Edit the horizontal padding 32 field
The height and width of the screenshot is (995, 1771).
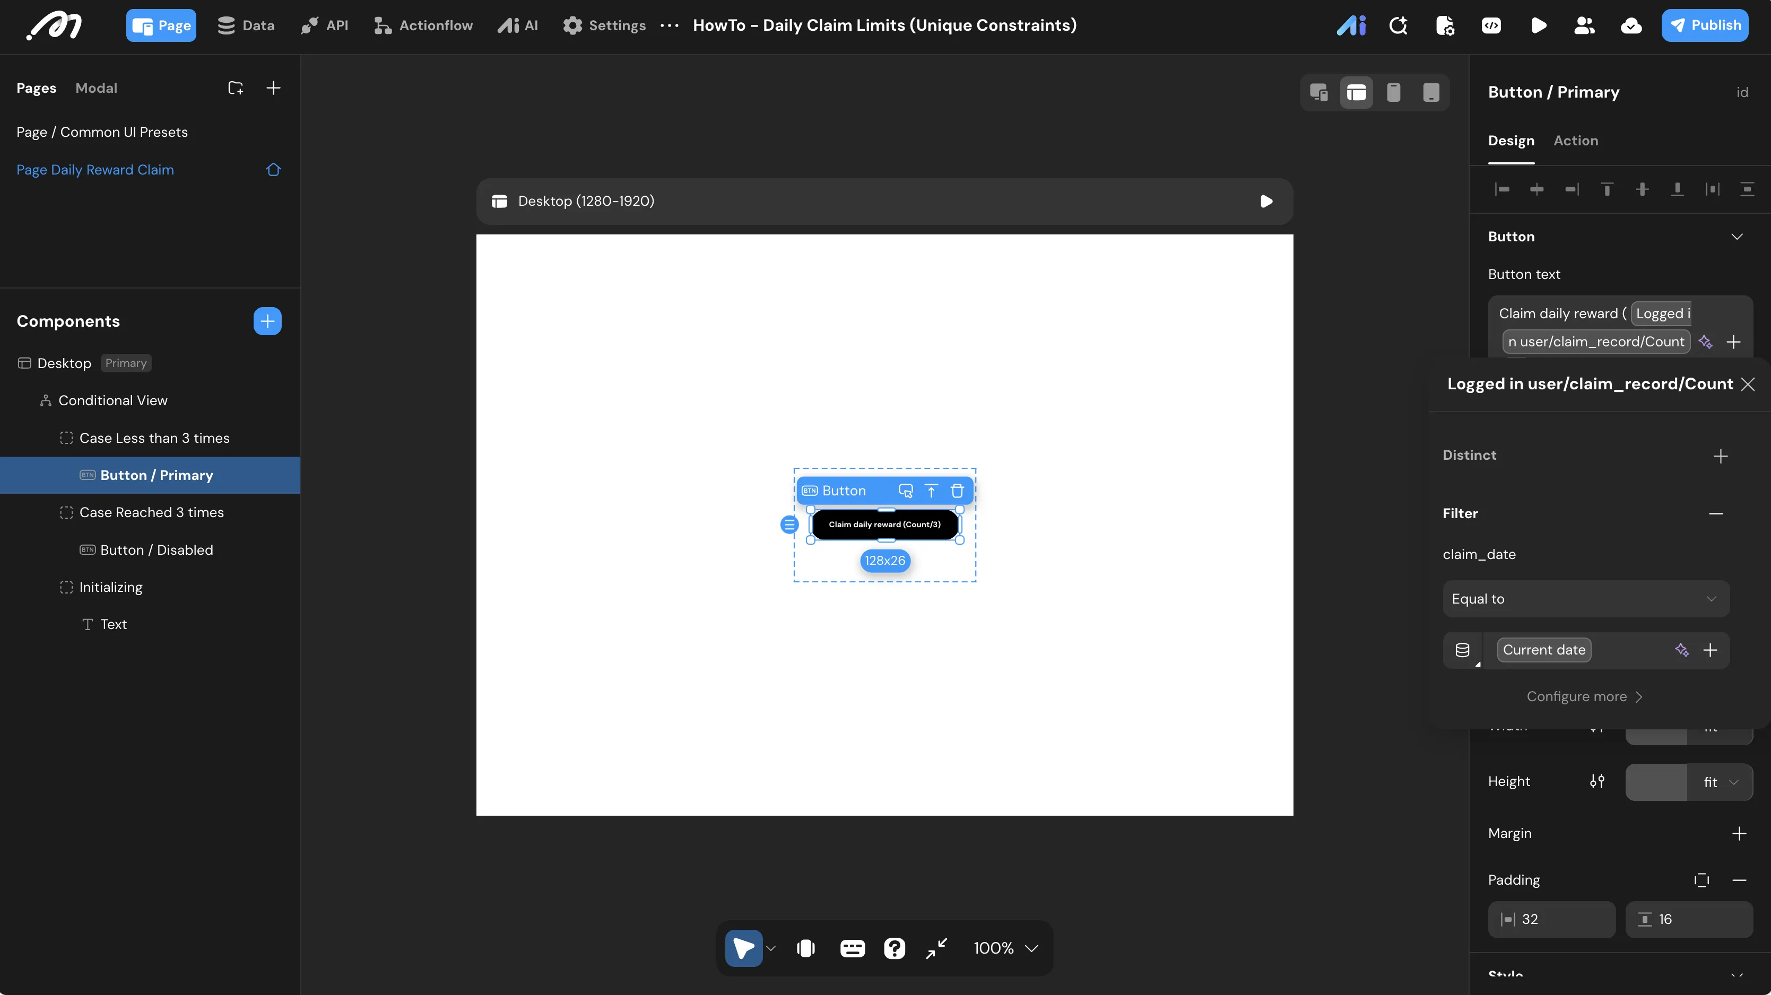tap(1552, 919)
